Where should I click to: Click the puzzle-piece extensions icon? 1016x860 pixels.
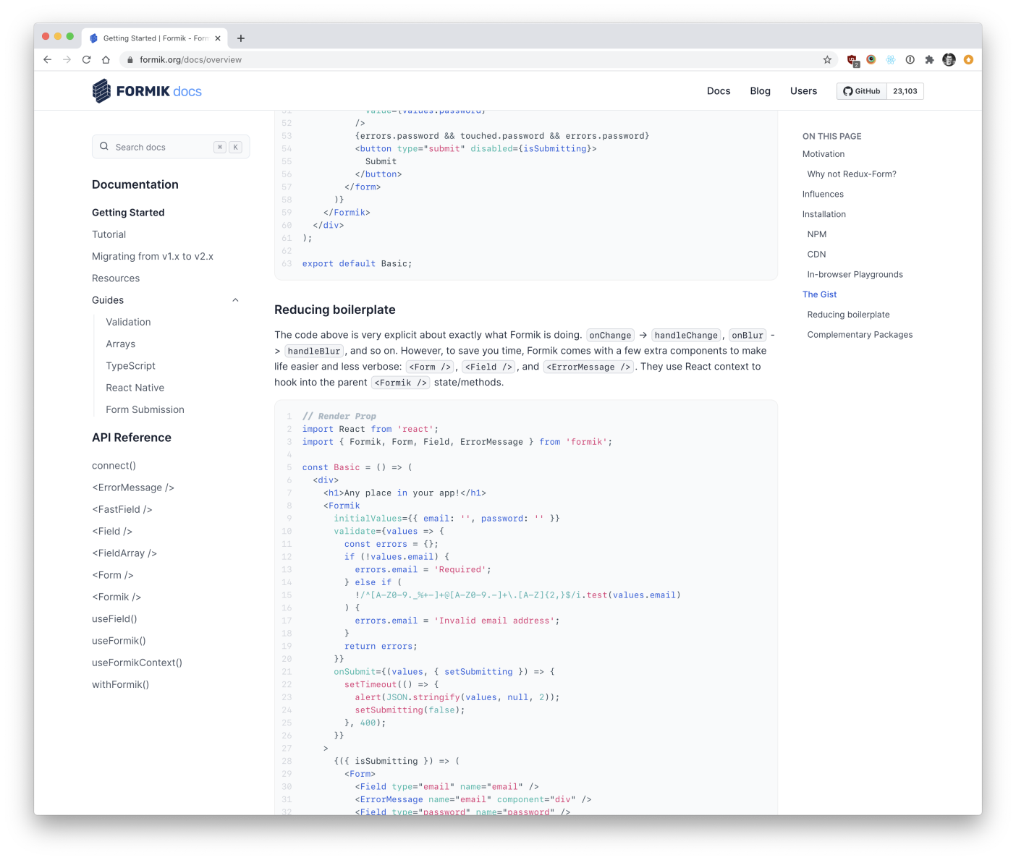pyautogui.click(x=930, y=59)
